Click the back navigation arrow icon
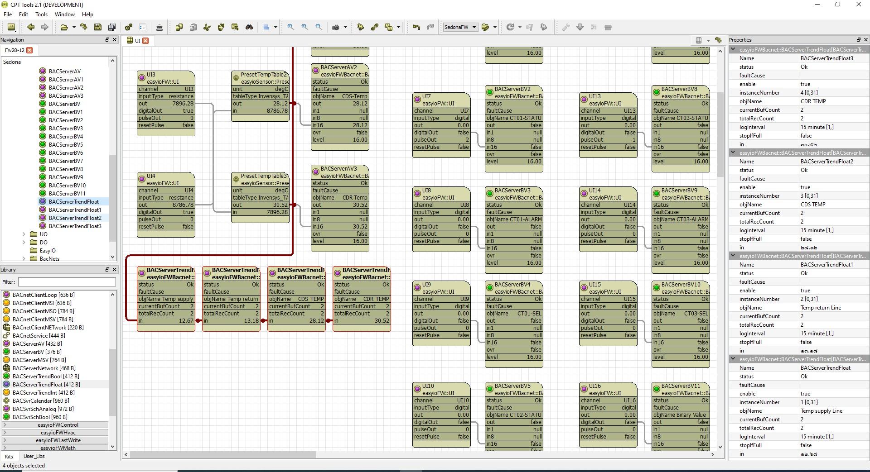 pyautogui.click(x=31, y=27)
